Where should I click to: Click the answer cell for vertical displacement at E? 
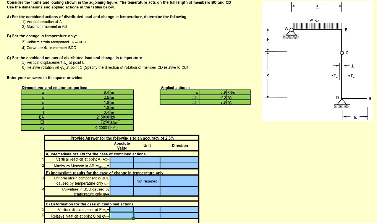coord(121,209)
